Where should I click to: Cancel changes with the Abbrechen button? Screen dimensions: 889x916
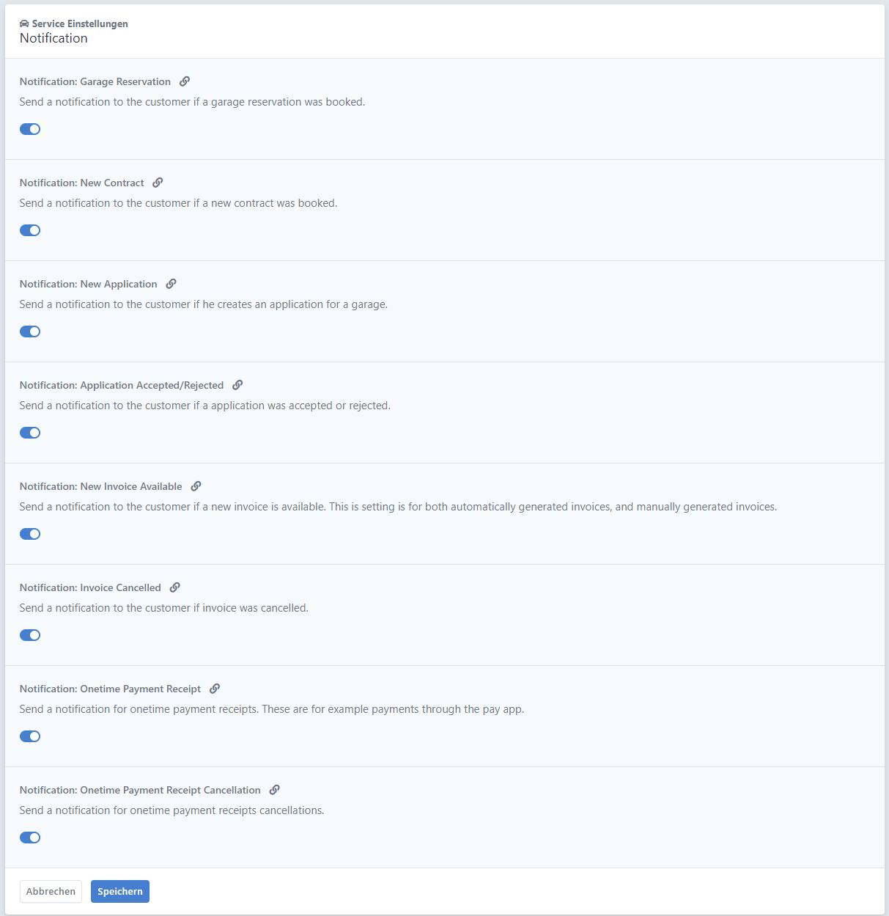coord(51,891)
